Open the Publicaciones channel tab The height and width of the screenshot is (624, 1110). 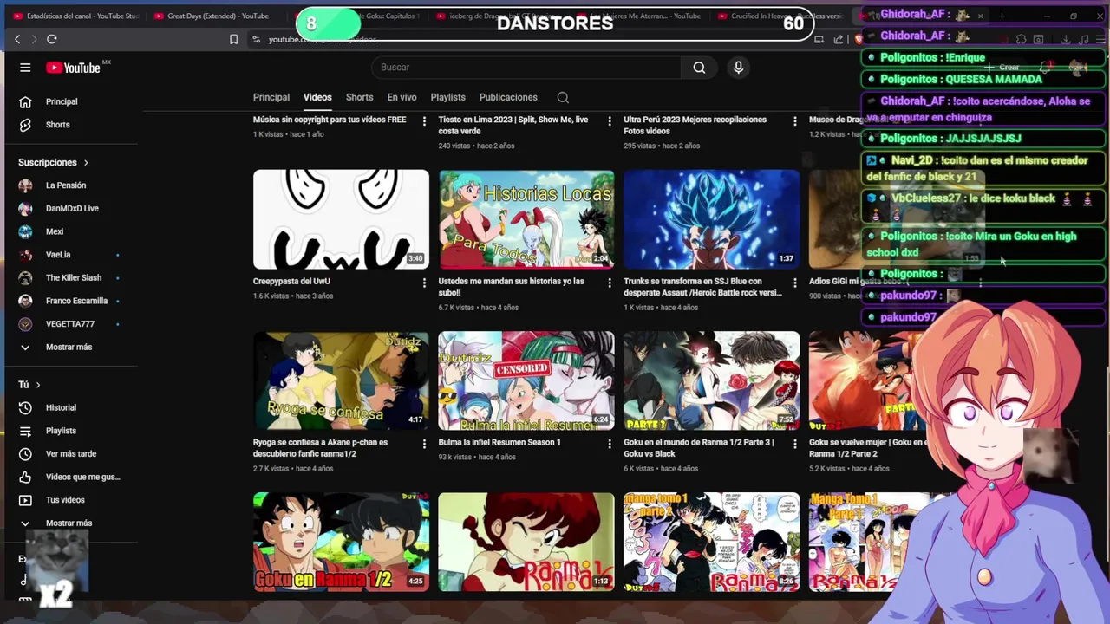coord(508,97)
